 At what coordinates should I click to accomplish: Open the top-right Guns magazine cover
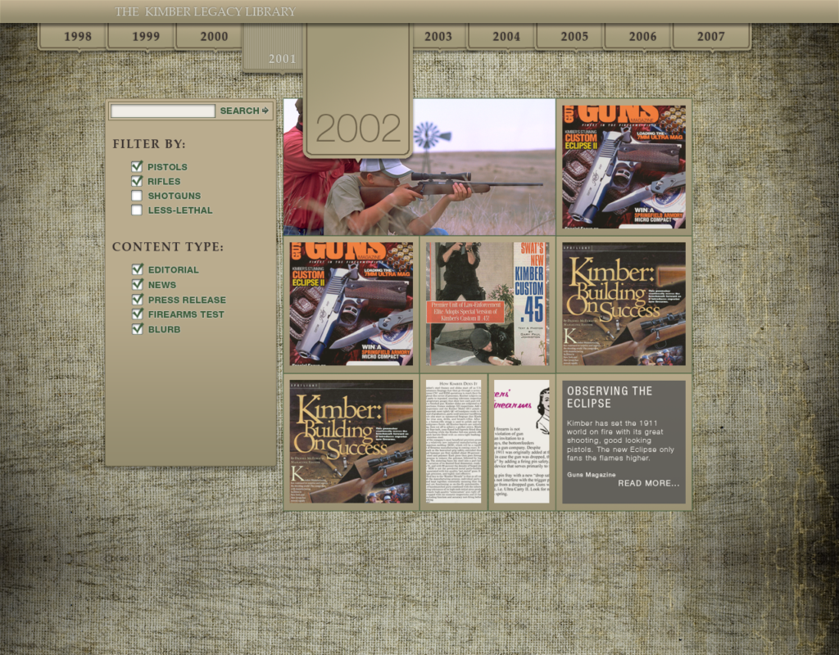click(624, 167)
